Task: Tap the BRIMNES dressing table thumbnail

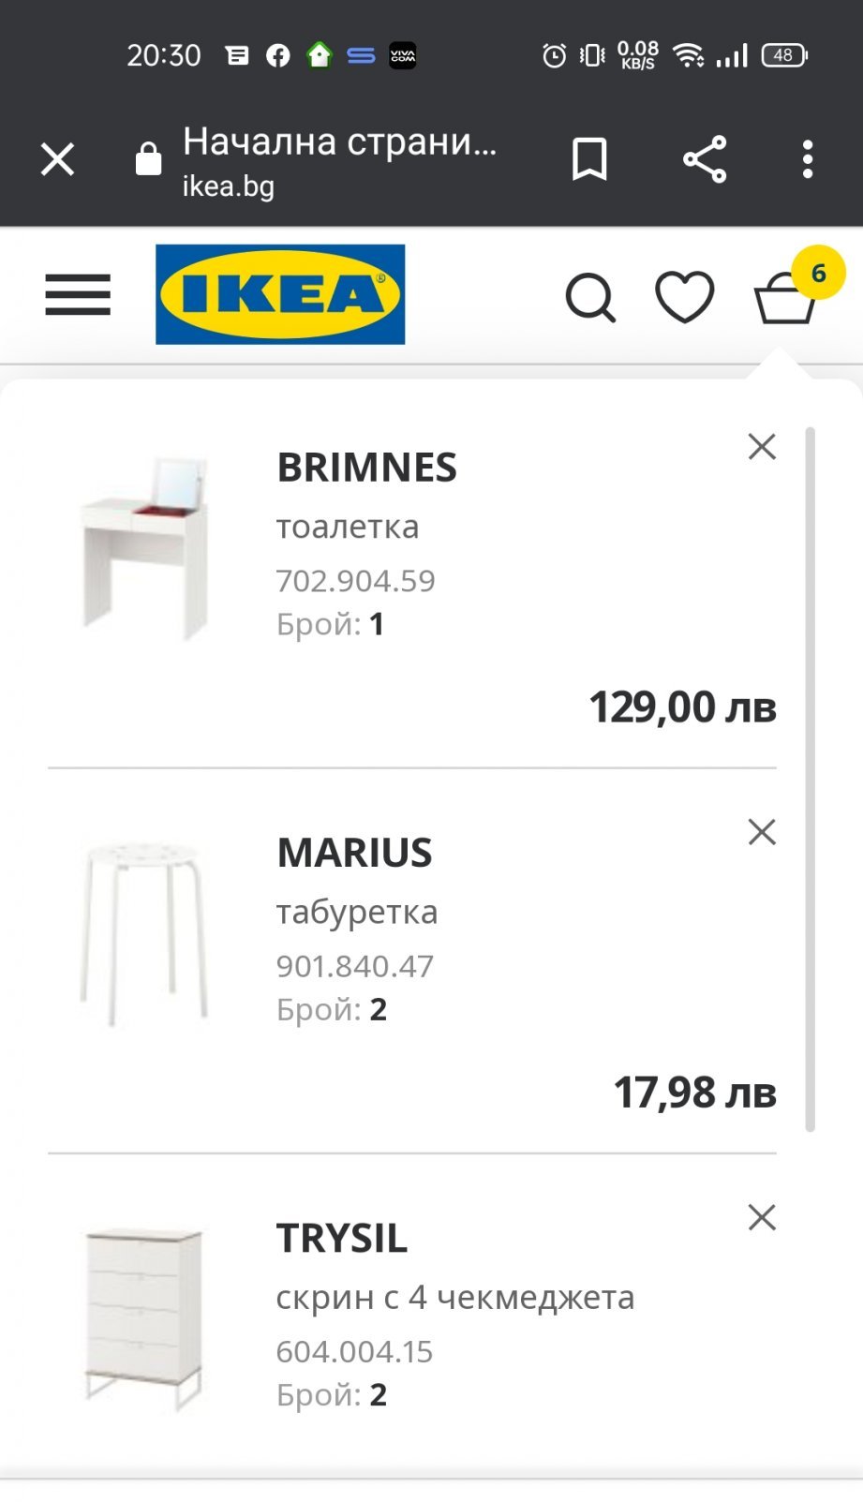Action: click(x=145, y=548)
